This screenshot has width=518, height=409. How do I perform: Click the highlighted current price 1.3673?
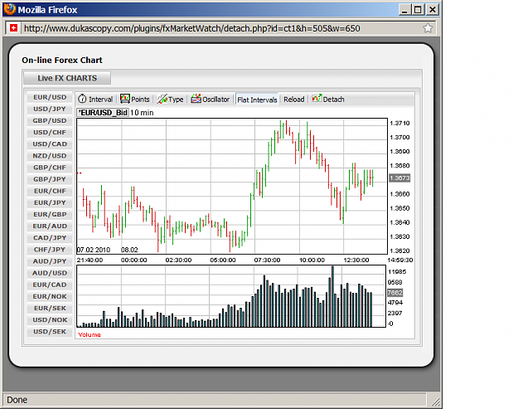[399, 178]
